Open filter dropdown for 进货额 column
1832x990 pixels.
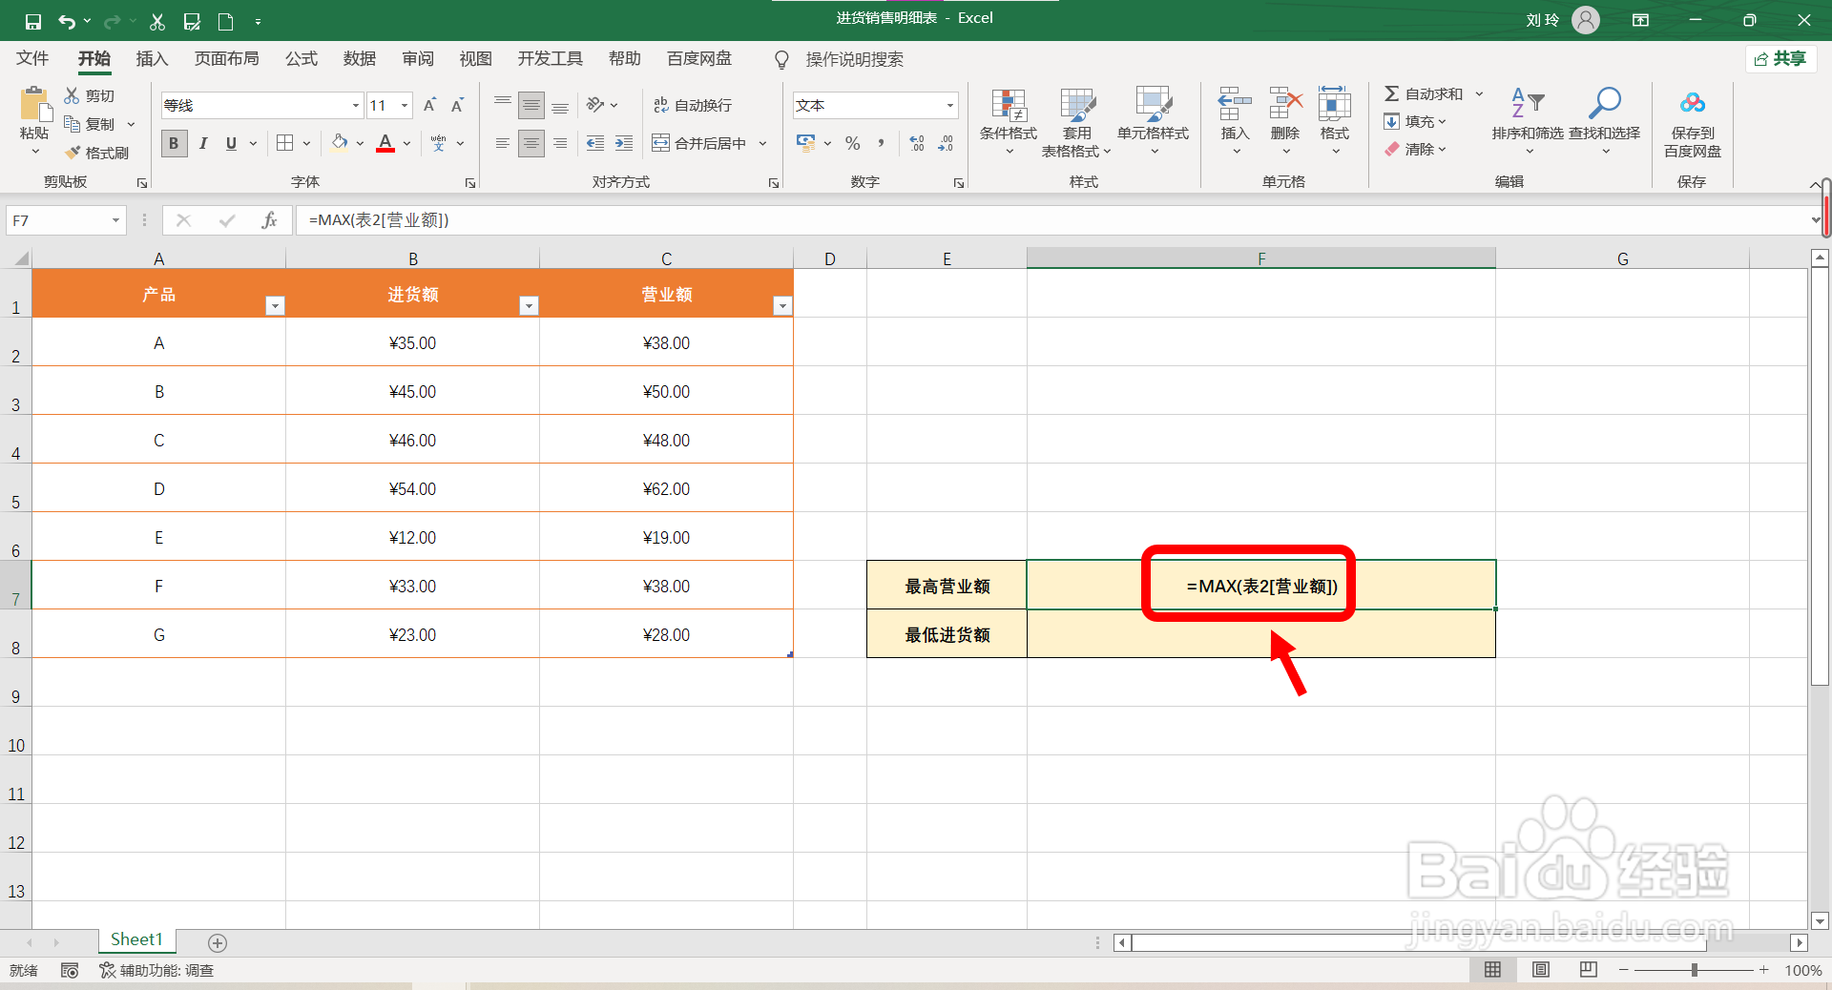pos(529,305)
